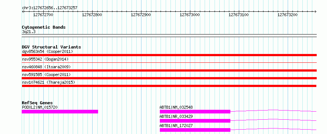Viewport: 327px width, 134px height.
Task: Click the right arrow end of the ruler
Action: click(316, 11)
